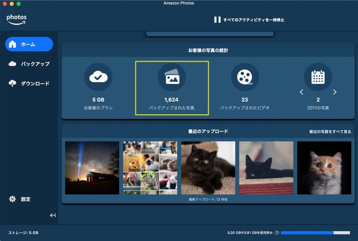Image resolution: width=358 pixels, height=241 pixels.
Task: Click the settings gear icon
Action: point(12,199)
